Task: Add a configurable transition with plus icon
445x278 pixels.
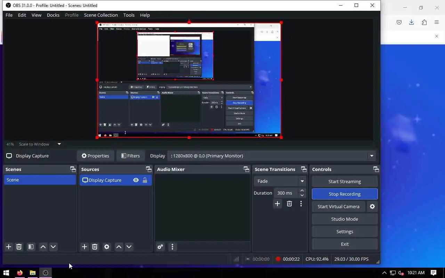Action: point(277,204)
